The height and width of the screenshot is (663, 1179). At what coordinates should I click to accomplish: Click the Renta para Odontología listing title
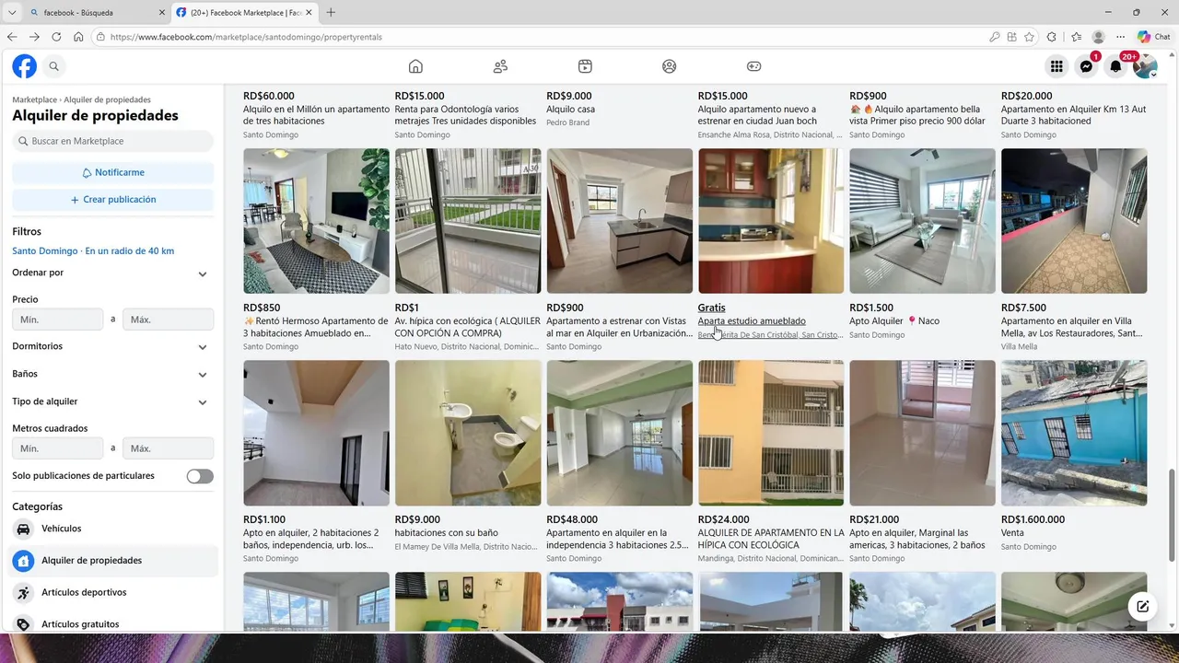(465, 115)
